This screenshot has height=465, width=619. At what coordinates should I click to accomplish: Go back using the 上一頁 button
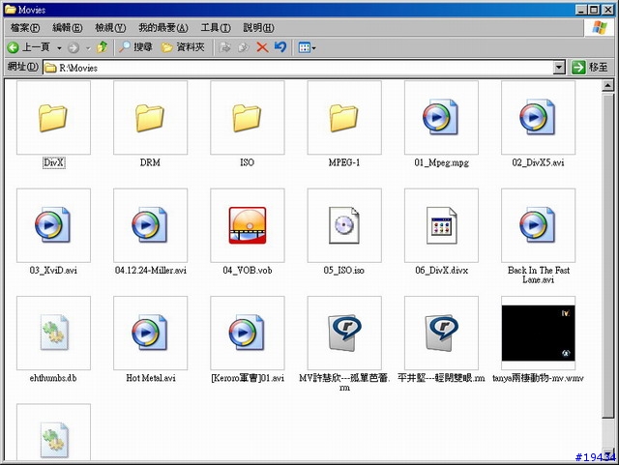point(28,47)
